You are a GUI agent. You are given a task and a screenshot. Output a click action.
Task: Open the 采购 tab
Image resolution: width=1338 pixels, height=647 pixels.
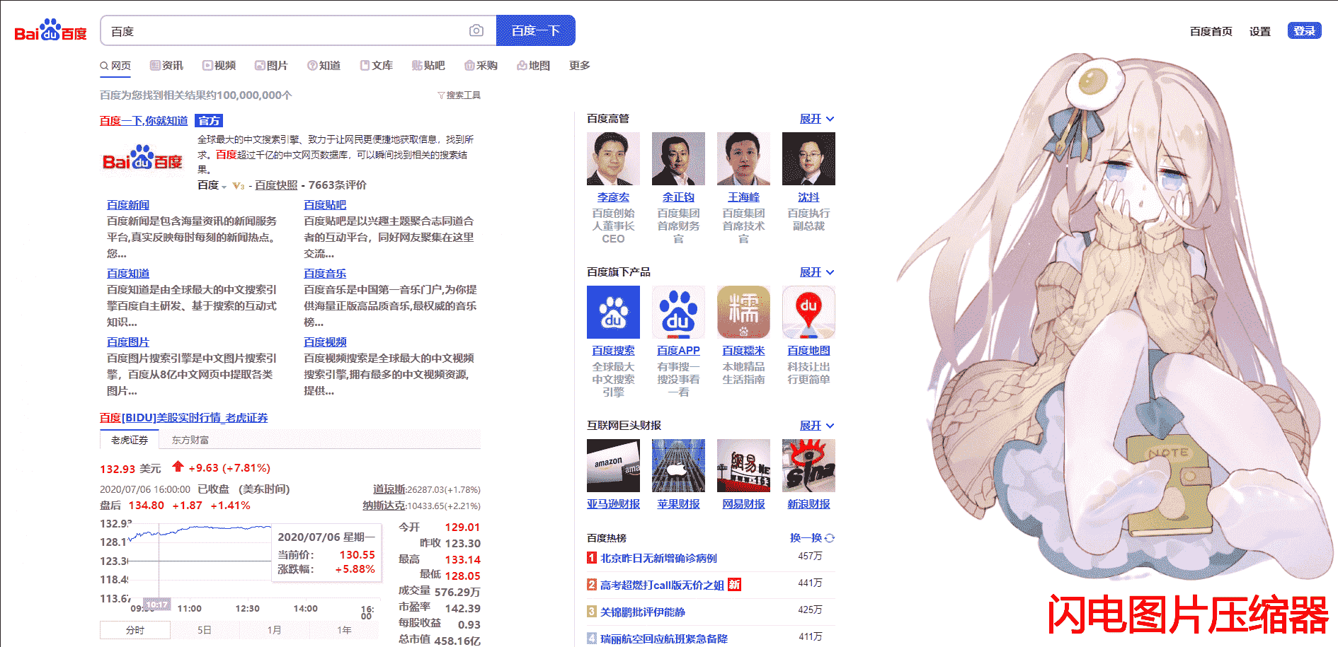481,66
